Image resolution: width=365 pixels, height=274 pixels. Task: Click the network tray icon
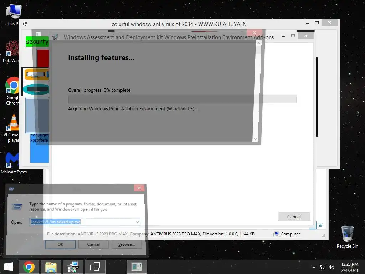click(x=323, y=267)
